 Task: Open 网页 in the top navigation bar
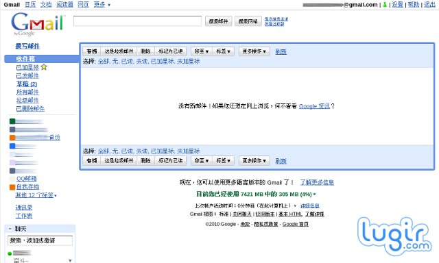tap(83, 5)
